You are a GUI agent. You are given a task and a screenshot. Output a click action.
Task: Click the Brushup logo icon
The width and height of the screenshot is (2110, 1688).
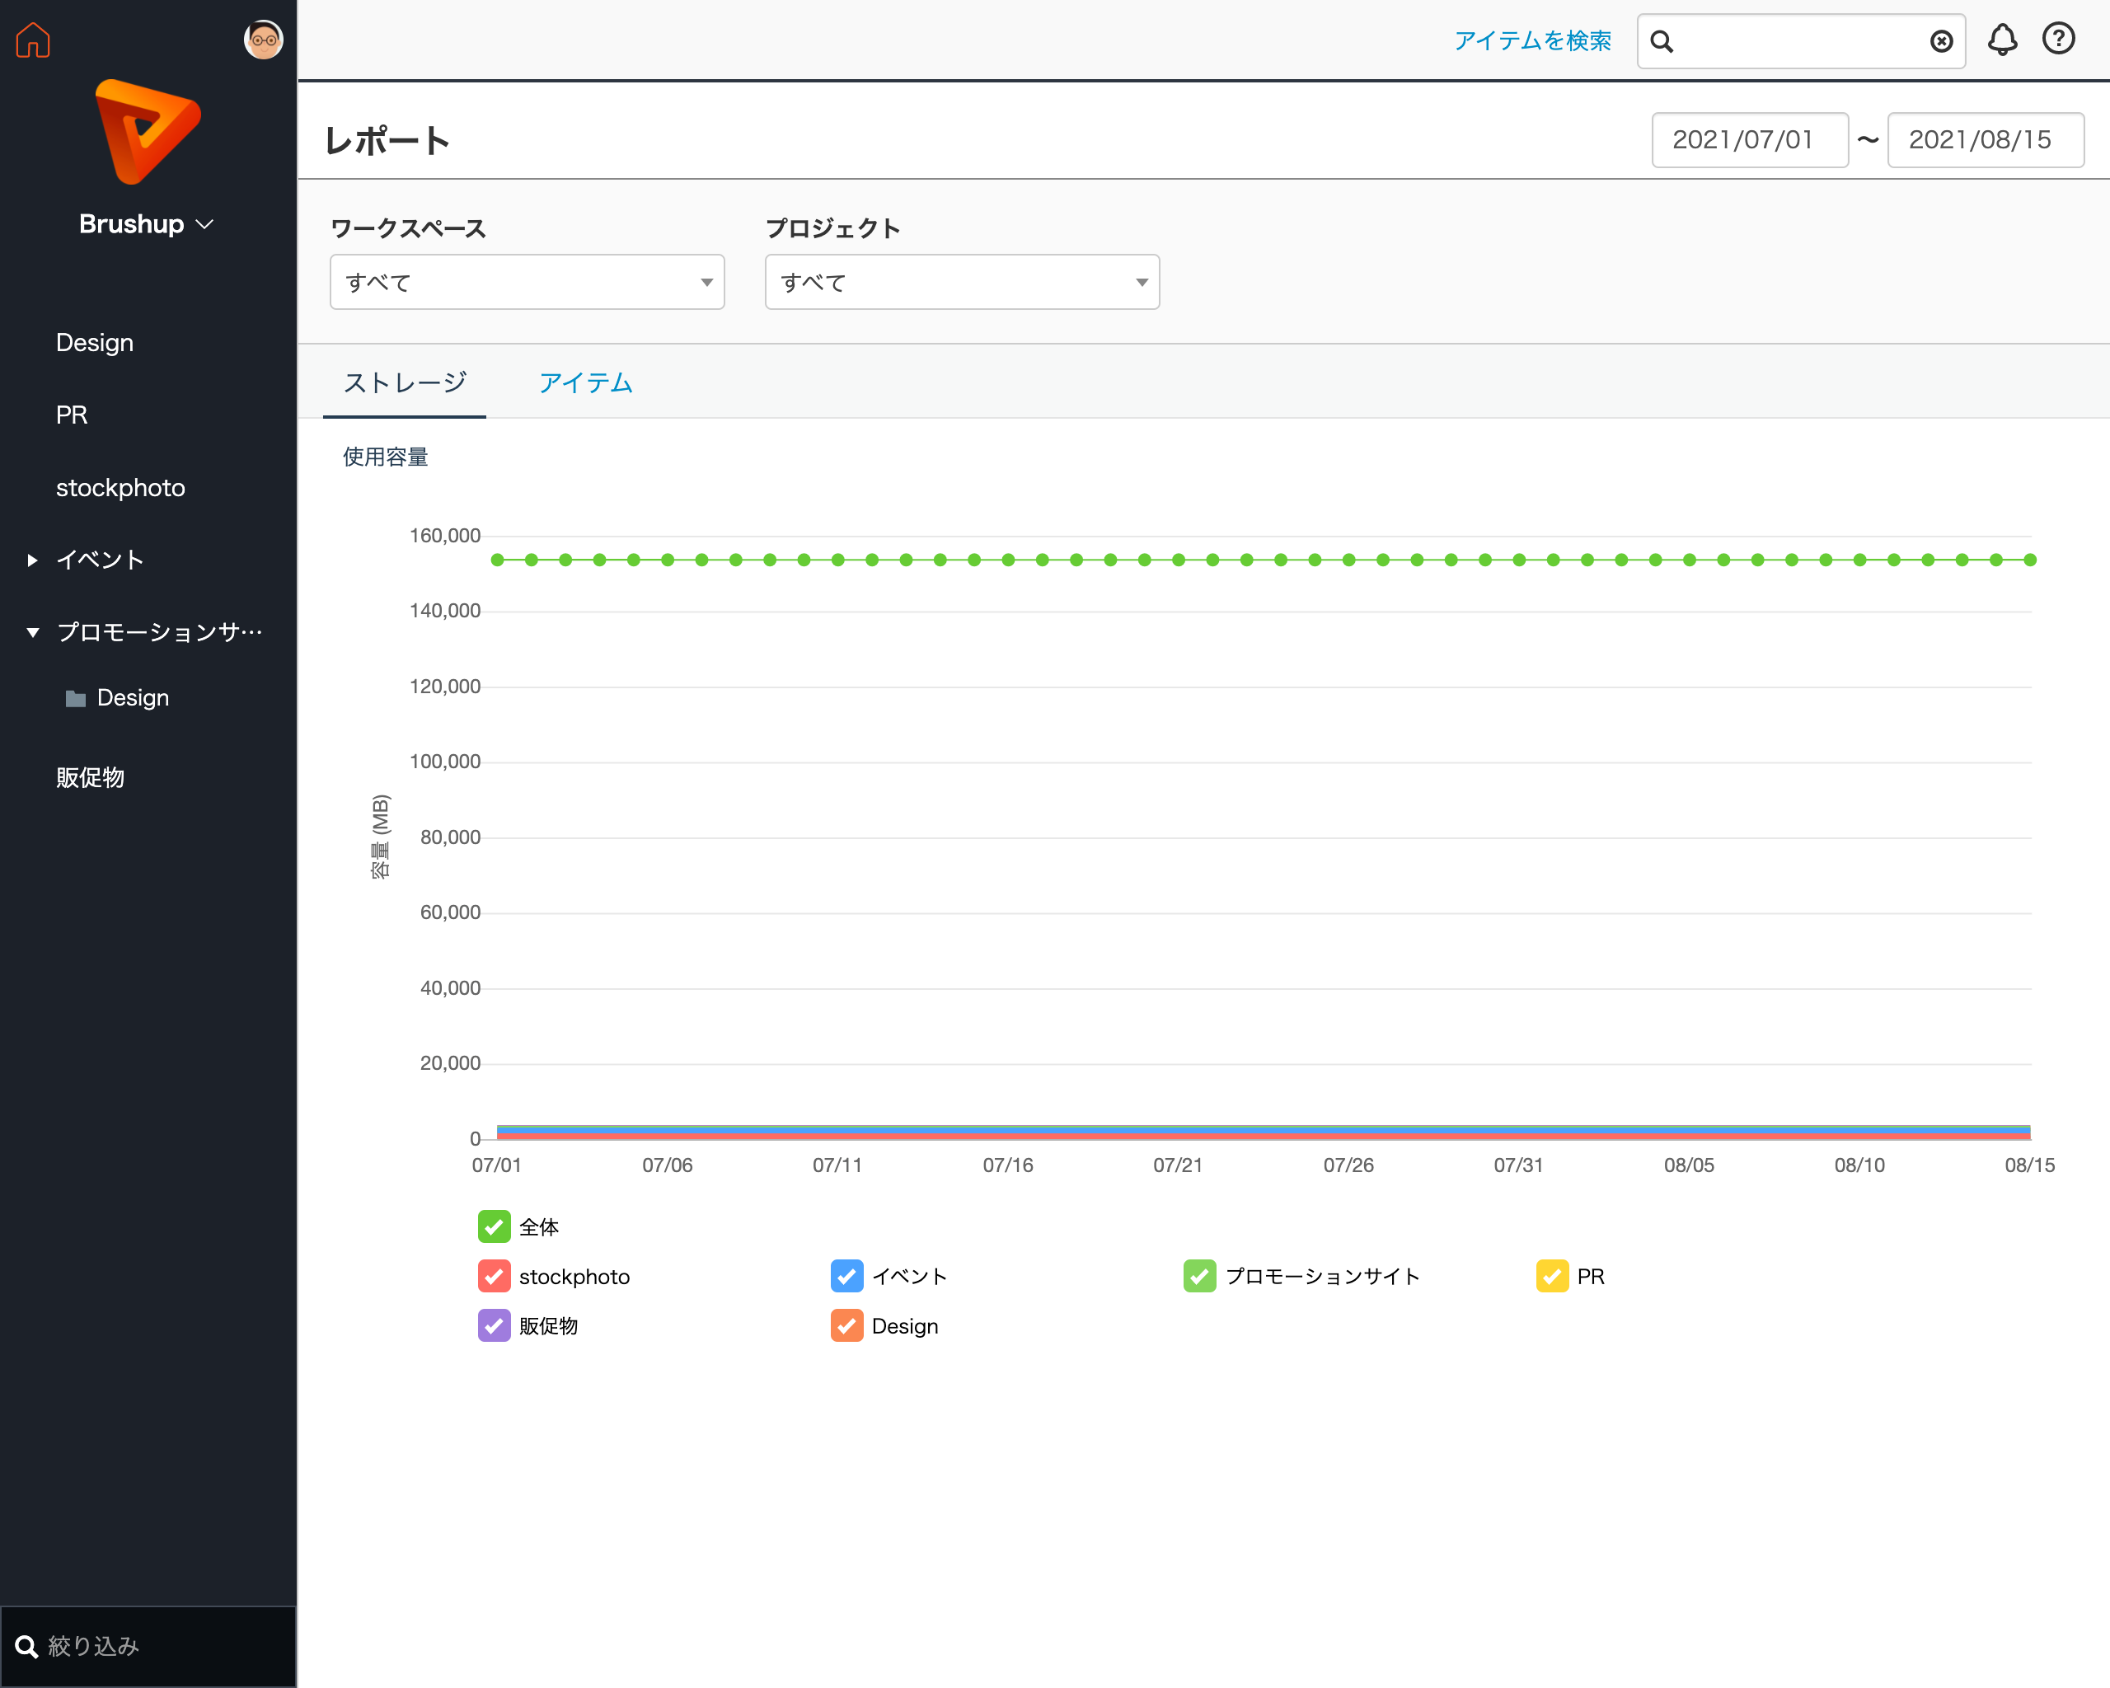click(x=147, y=132)
